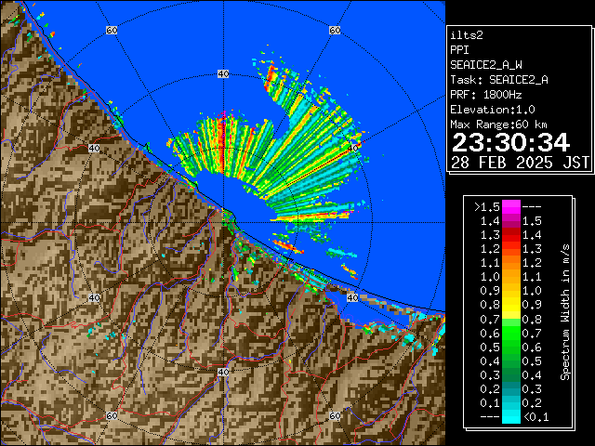Viewport: 595px width, 446px height.
Task: Click the '<0.1' legend value
Action: 536,417
